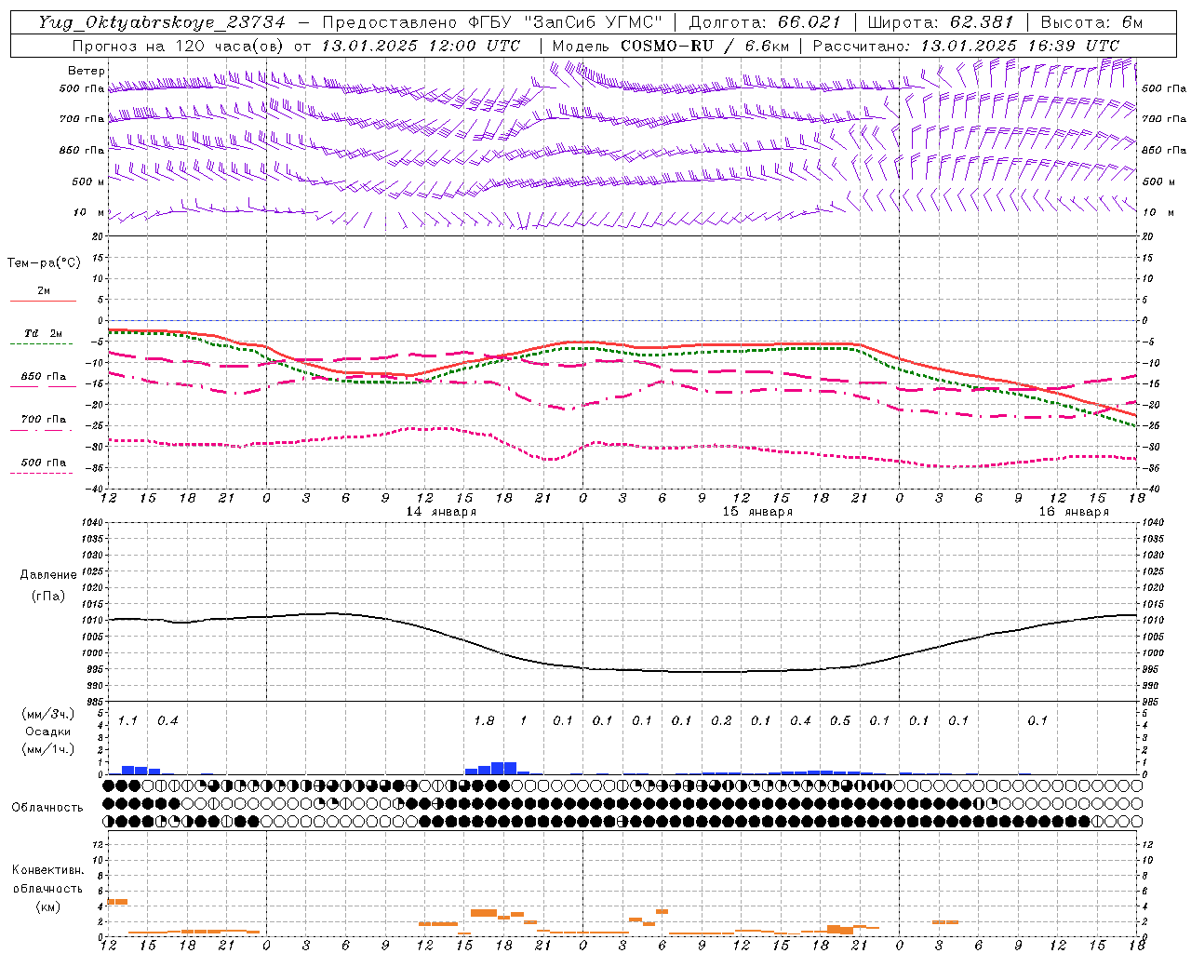Click the '1.1' precipitation total value

click(x=127, y=720)
